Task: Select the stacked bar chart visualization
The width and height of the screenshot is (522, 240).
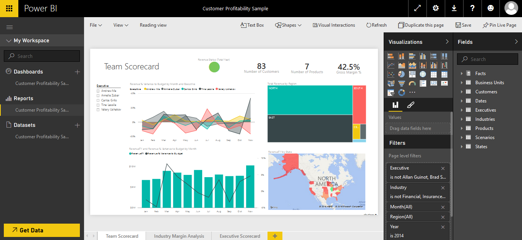Action: click(x=391, y=56)
